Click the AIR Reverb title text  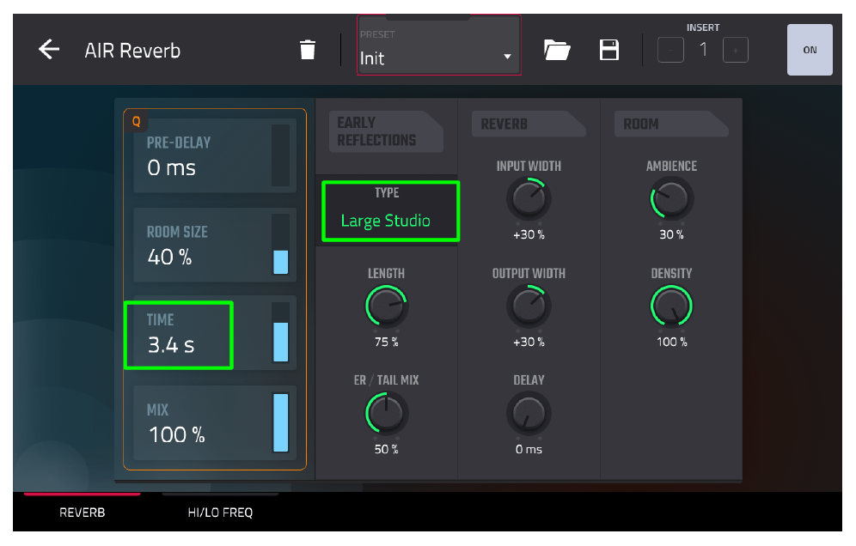click(x=132, y=51)
